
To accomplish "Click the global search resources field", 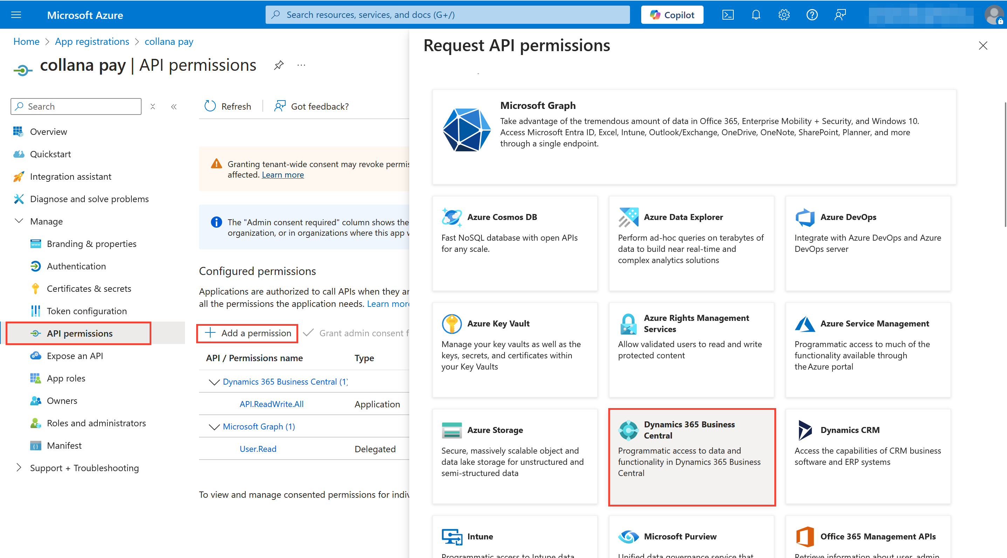I will point(447,15).
